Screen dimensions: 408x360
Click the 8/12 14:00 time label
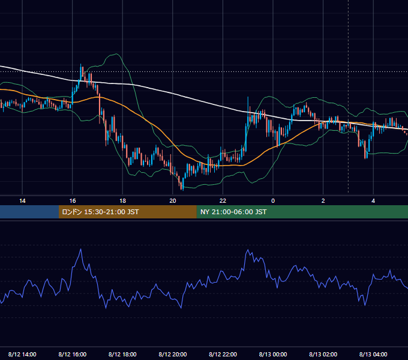pos(22,354)
